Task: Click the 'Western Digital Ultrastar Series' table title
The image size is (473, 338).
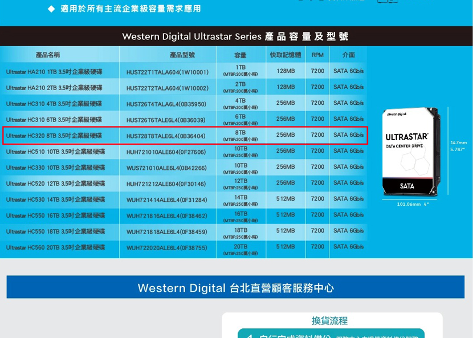Action: 235,36
